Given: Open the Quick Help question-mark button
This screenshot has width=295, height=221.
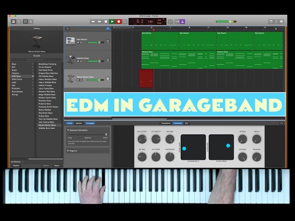Looking at the screenshot, I should (19, 22).
